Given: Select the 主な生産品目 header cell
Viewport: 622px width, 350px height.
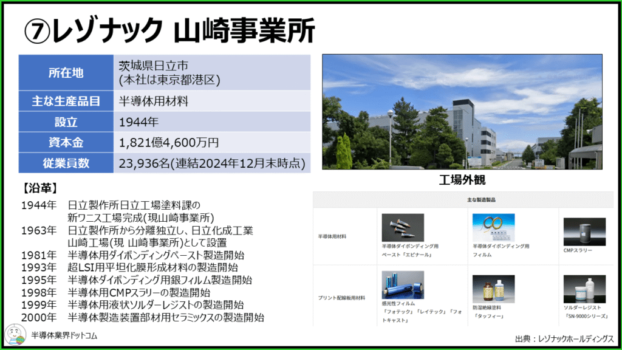Looking at the screenshot, I should tap(66, 101).
